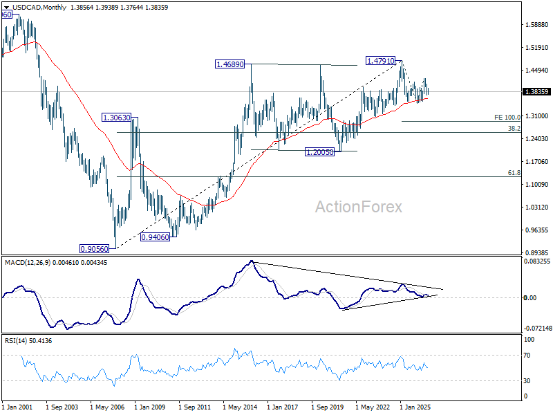Click the RSI 70 level marker
The width and height of the screenshot is (553, 415).
(527, 356)
